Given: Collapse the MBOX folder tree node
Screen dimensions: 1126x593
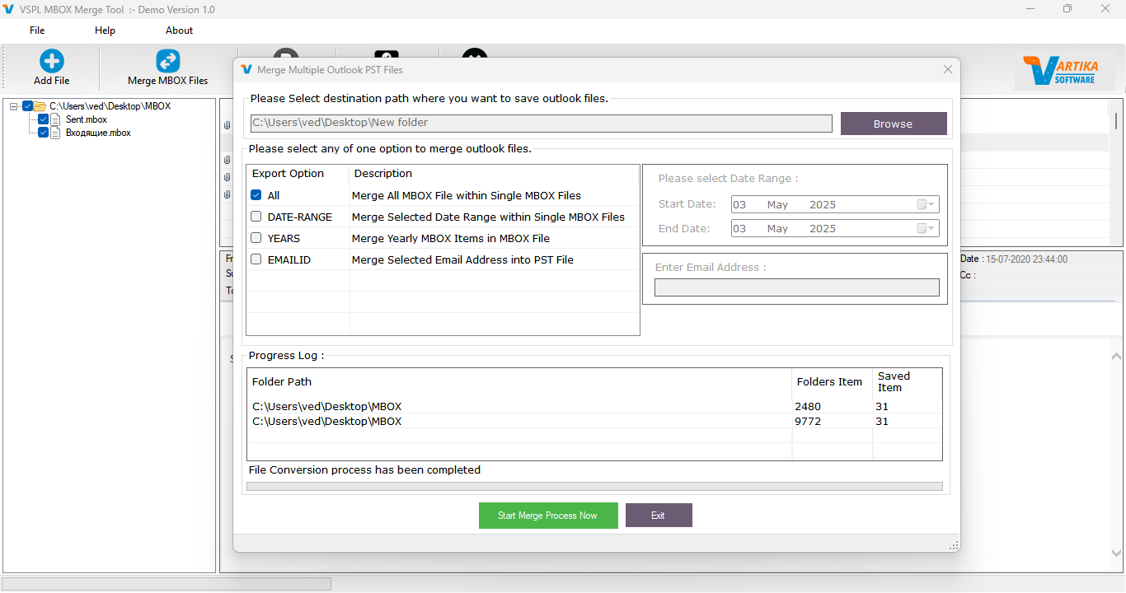Looking at the screenshot, I should coord(14,106).
